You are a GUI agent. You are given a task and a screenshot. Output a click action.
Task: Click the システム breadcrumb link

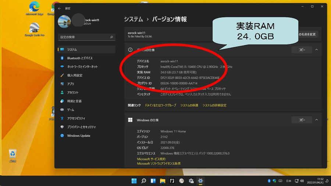pyautogui.click(x=134, y=19)
